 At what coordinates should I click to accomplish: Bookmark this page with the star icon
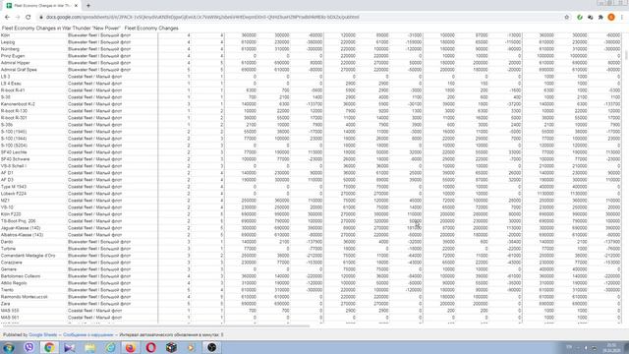click(567, 18)
